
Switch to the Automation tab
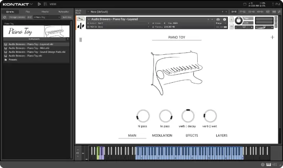(x=63, y=12)
